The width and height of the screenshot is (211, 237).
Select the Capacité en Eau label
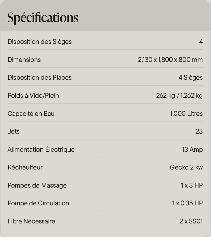31,113
